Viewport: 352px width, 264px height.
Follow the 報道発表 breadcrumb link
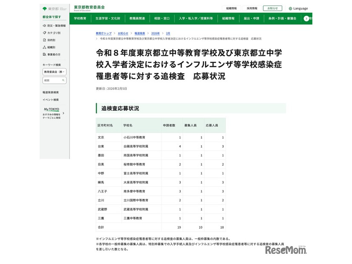139,33
